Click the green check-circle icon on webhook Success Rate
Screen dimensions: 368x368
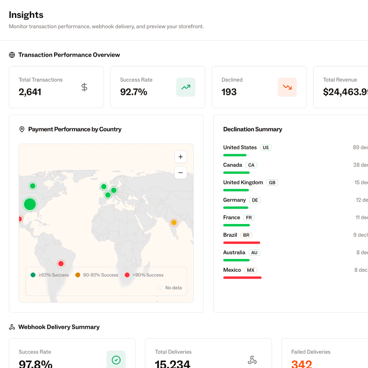(x=116, y=359)
